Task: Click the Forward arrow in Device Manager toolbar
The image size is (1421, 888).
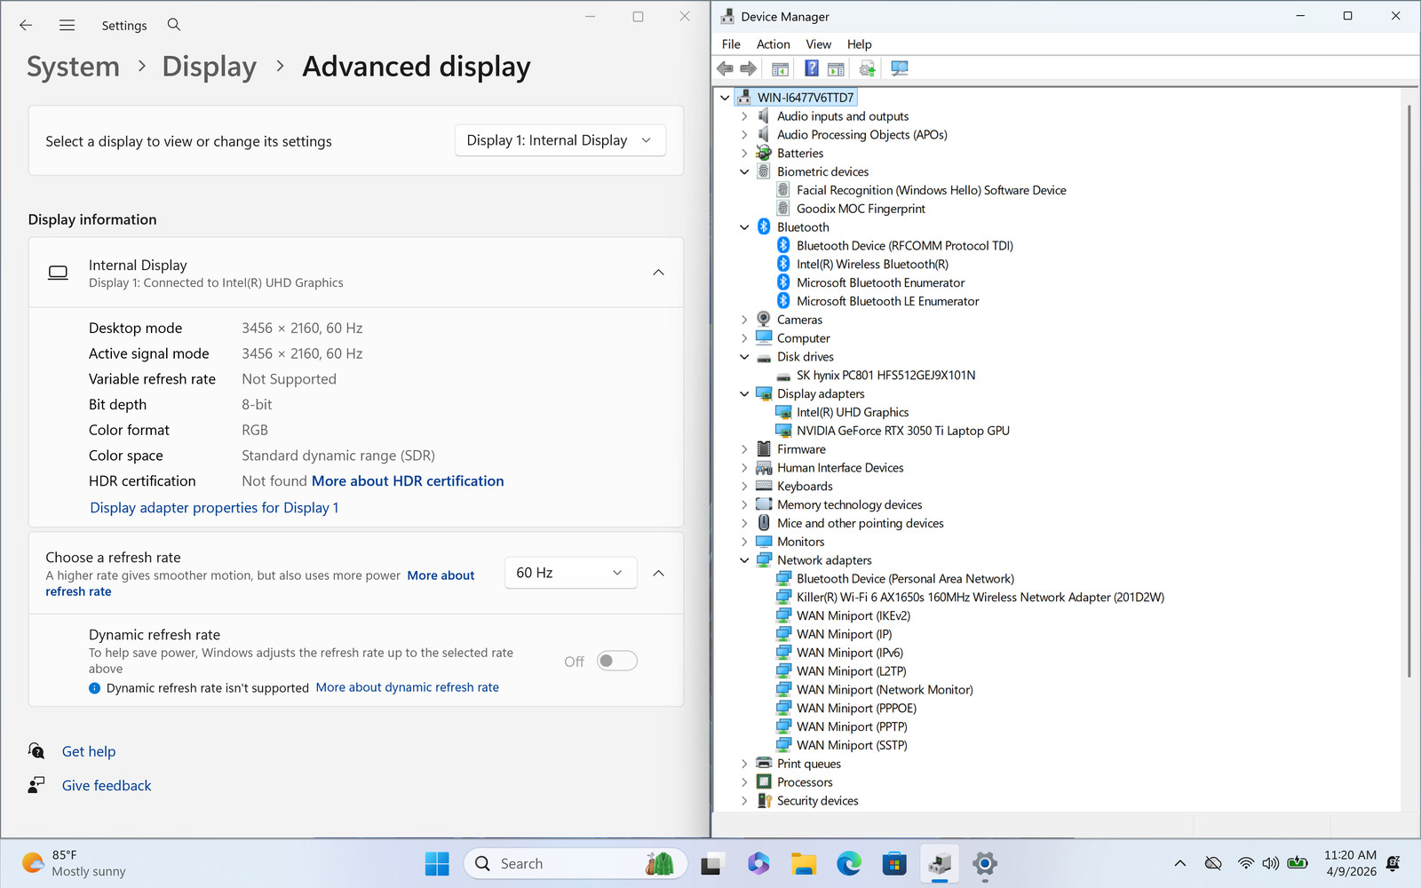Action: click(748, 68)
